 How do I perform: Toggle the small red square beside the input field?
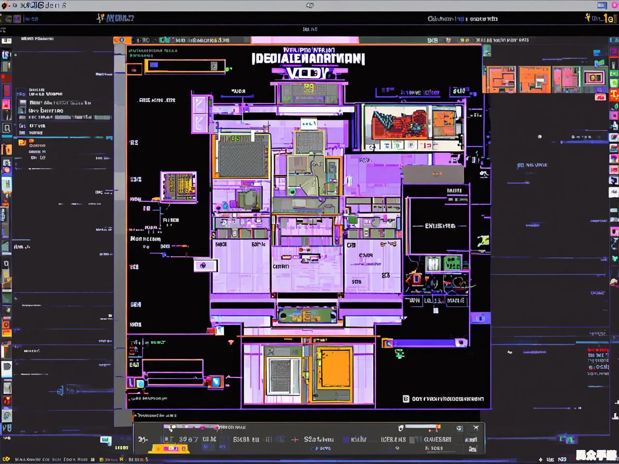pos(134,70)
